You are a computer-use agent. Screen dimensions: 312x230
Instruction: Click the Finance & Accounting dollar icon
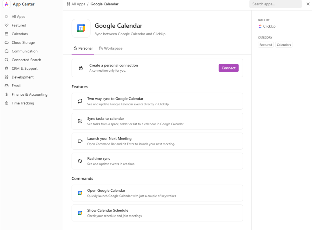click(7, 94)
